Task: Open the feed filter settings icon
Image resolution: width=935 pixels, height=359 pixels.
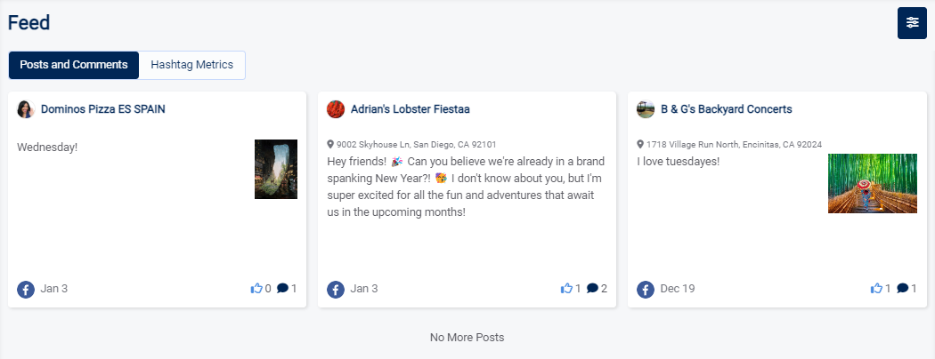Action: point(912,22)
